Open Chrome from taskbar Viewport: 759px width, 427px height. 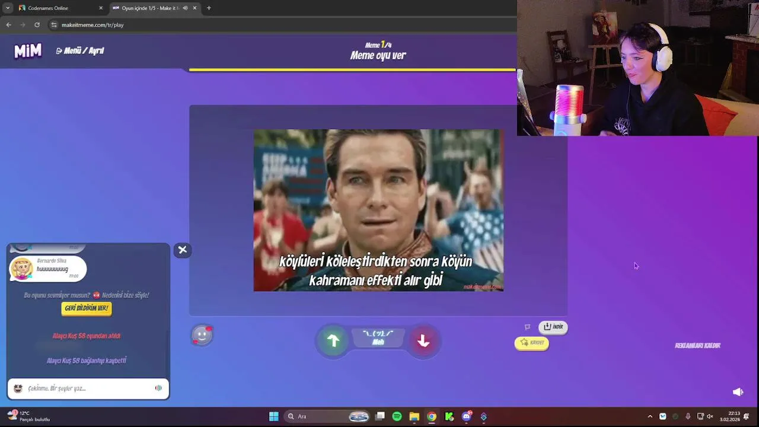click(432, 416)
